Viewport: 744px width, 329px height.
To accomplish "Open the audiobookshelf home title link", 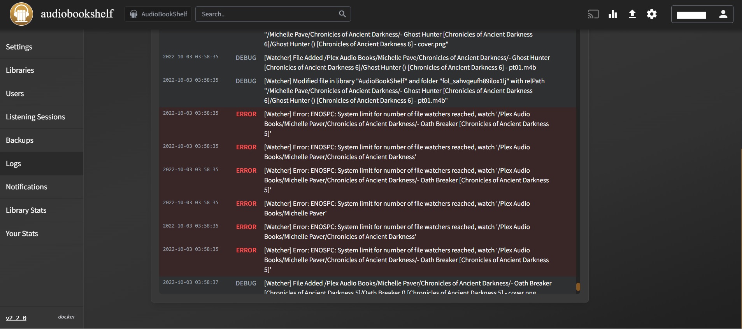I will 77,14.
